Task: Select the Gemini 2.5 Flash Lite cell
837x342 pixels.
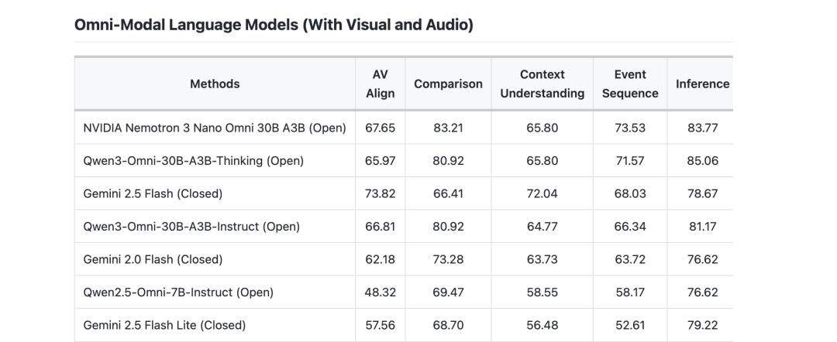Action: coord(164,325)
